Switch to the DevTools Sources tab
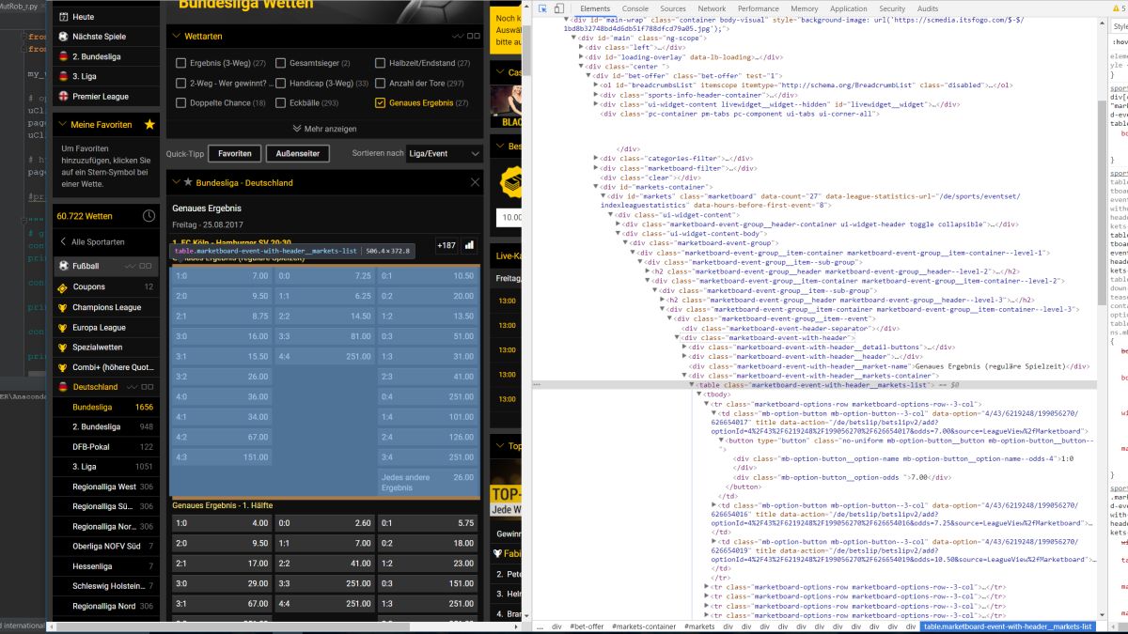Viewport: 1128px width, 634px height. 673,8
